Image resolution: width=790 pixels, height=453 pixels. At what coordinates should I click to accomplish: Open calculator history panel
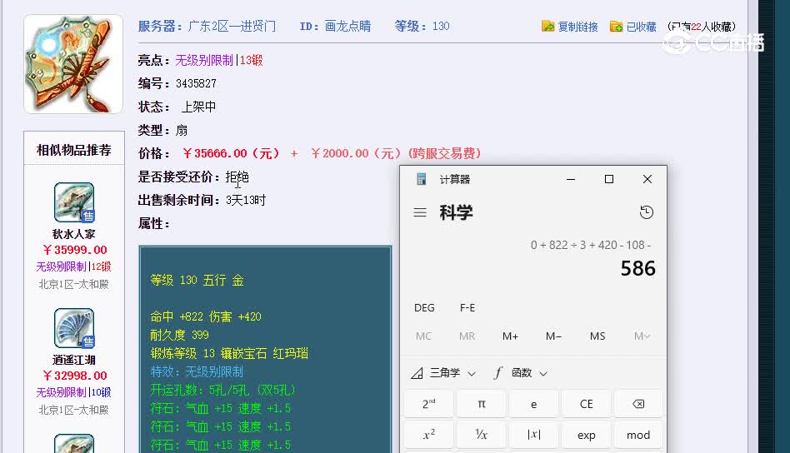pos(647,212)
